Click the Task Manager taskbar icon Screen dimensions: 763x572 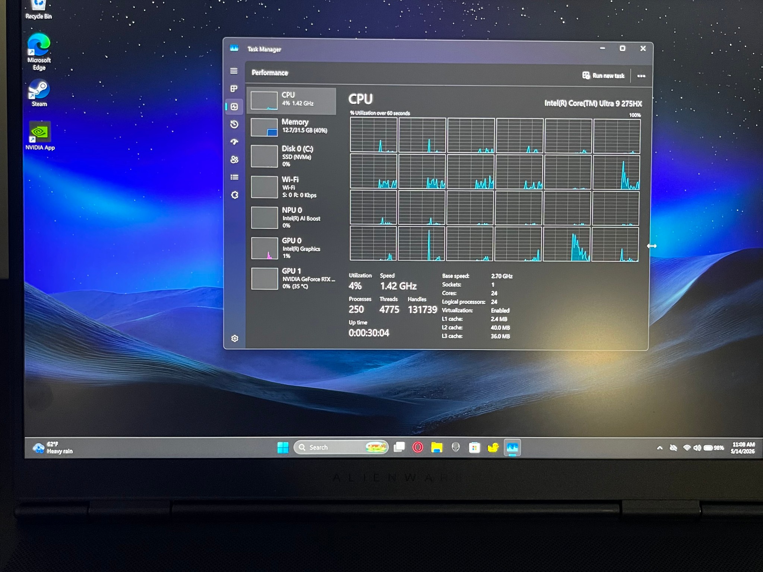[512, 447]
